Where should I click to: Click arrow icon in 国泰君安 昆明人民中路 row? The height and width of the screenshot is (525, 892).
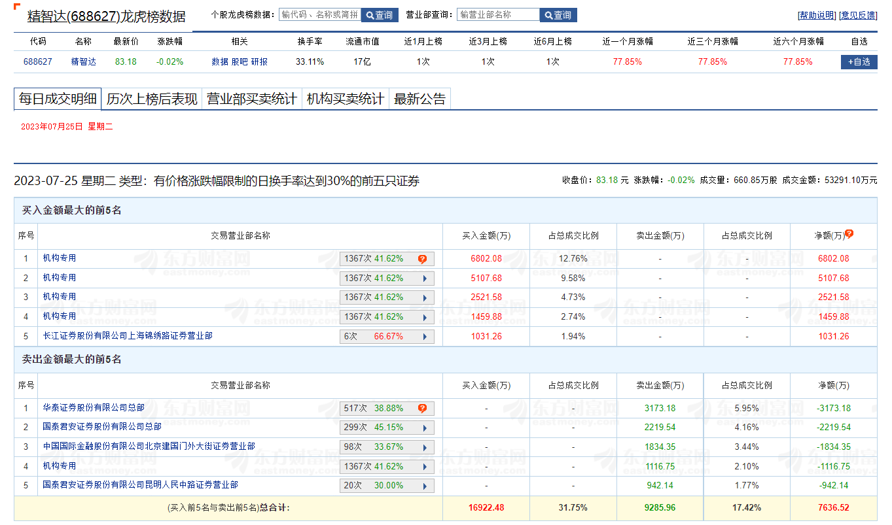click(x=425, y=486)
